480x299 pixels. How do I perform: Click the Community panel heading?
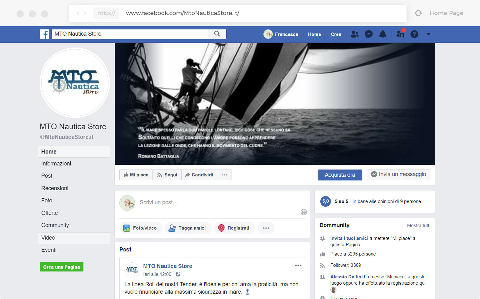point(334,225)
